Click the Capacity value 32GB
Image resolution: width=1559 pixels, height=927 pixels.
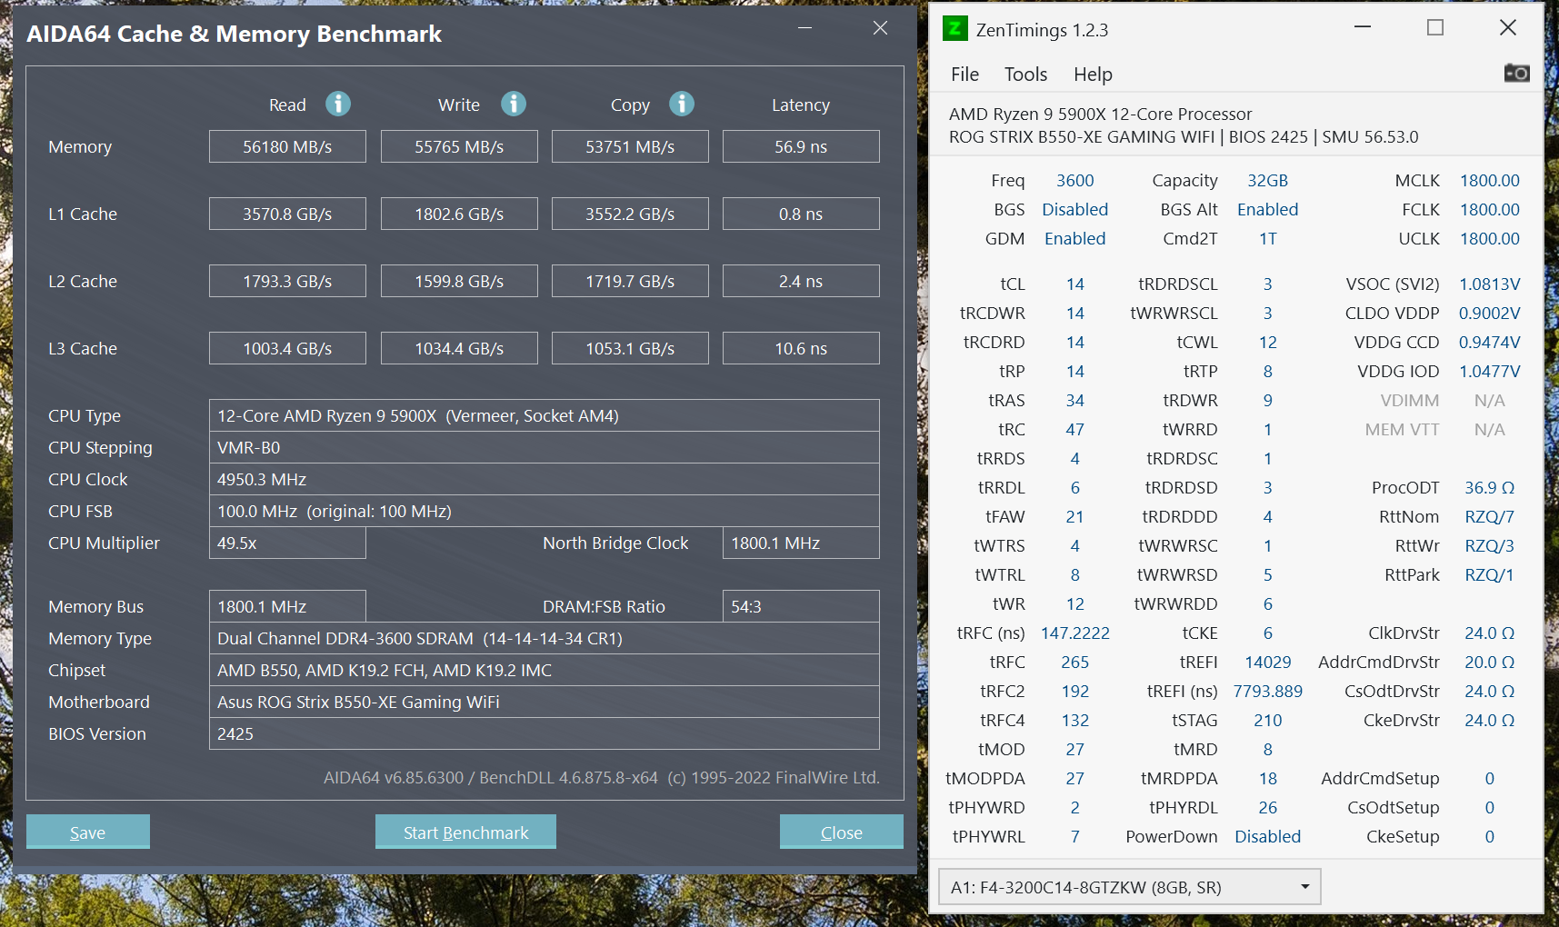tap(1267, 181)
